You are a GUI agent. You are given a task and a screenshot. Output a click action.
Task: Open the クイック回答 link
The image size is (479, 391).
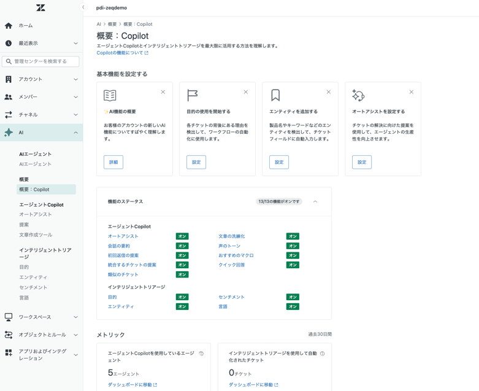[x=232, y=265]
